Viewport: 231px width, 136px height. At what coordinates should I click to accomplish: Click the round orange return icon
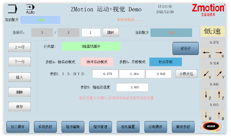[211, 126]
